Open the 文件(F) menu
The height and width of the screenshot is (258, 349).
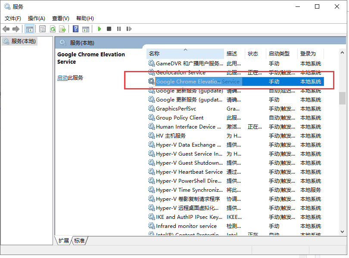[13, 18]
